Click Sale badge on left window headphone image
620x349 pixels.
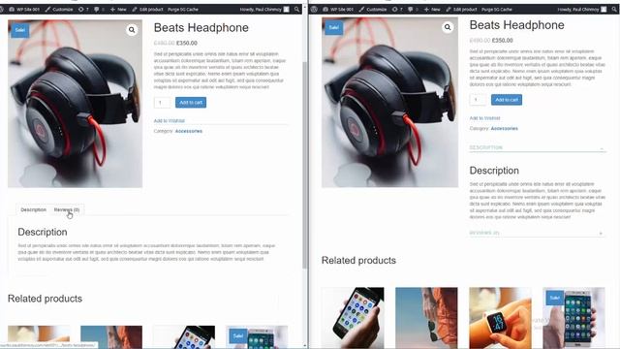coord(19,30)
